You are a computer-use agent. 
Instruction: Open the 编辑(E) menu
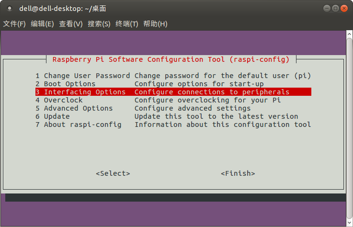(x=42, y=24)
